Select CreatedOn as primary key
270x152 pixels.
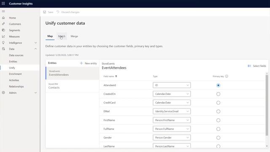click(x=218, y=94)
